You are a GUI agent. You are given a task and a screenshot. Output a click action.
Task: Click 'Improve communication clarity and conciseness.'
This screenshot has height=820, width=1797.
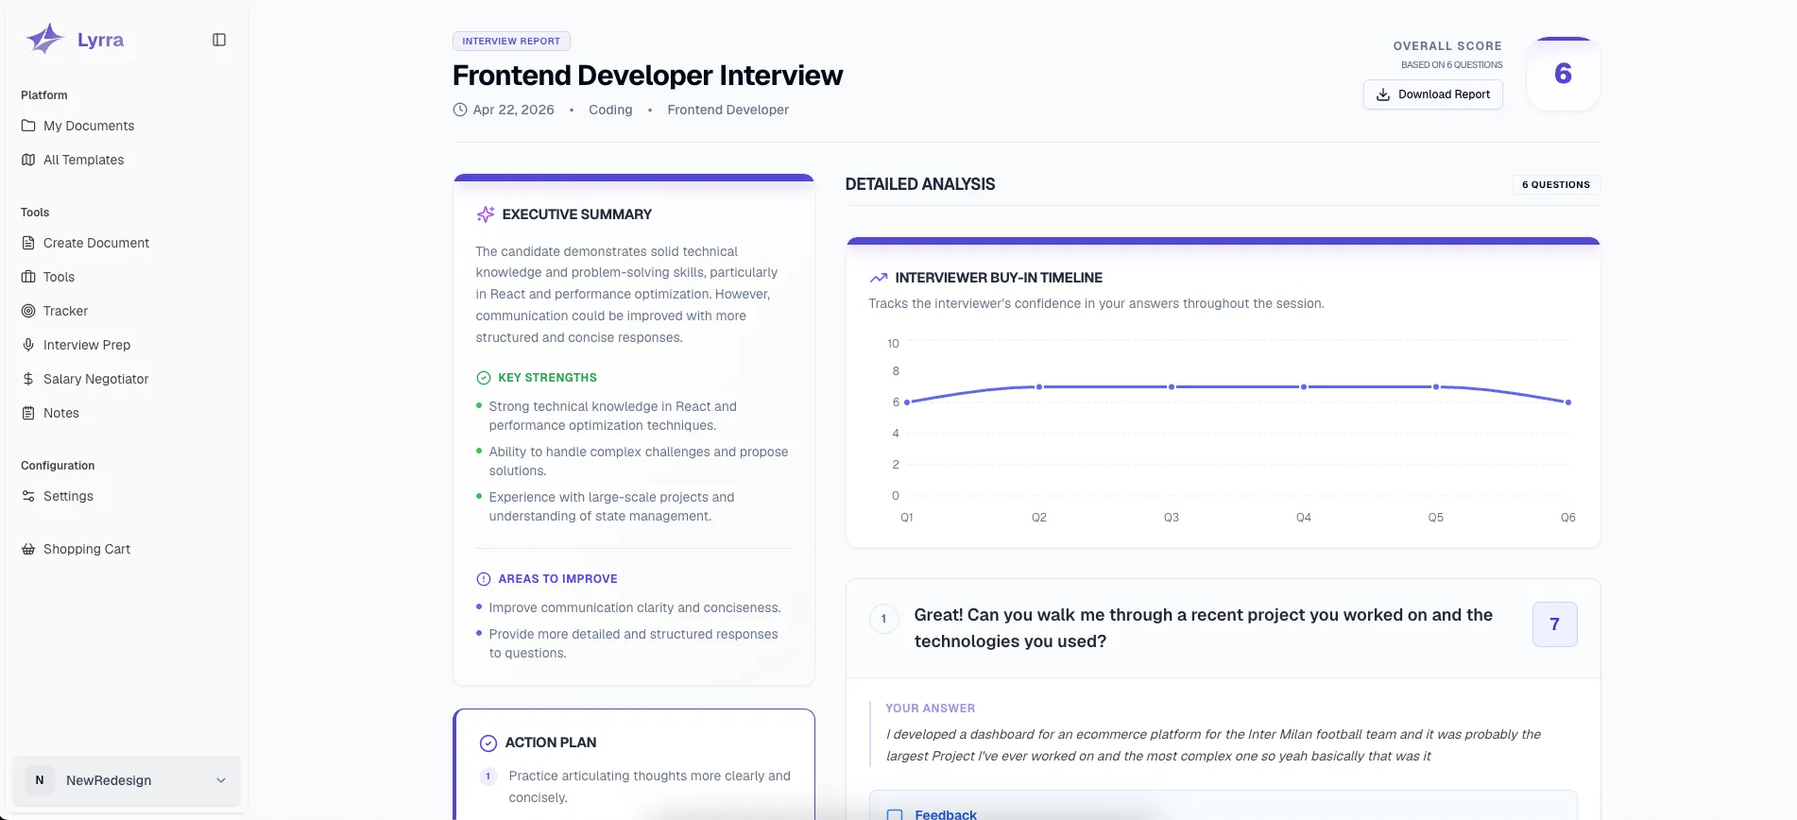pos(635,607)
